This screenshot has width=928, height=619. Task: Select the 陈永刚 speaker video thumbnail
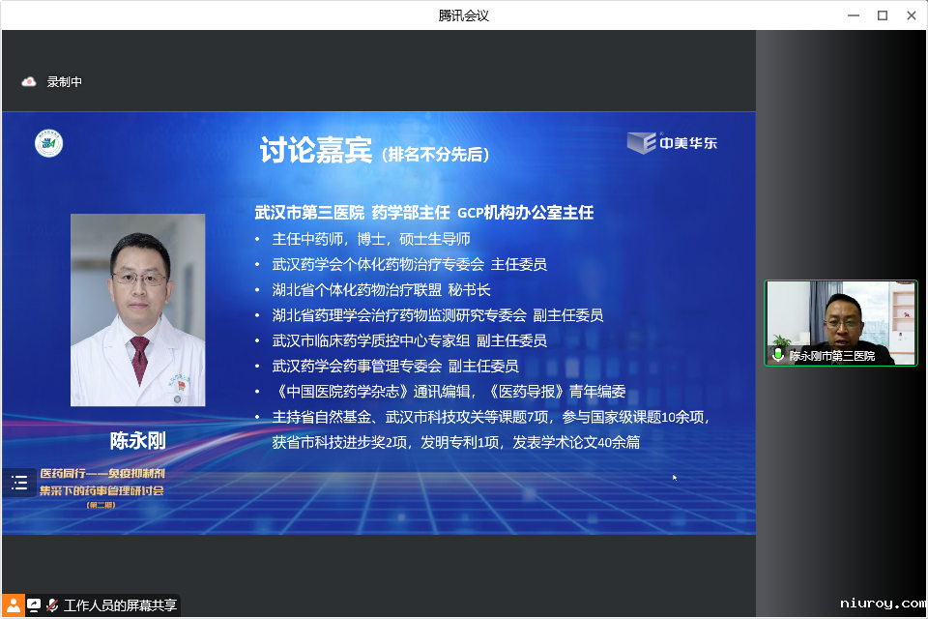(840, 323)
